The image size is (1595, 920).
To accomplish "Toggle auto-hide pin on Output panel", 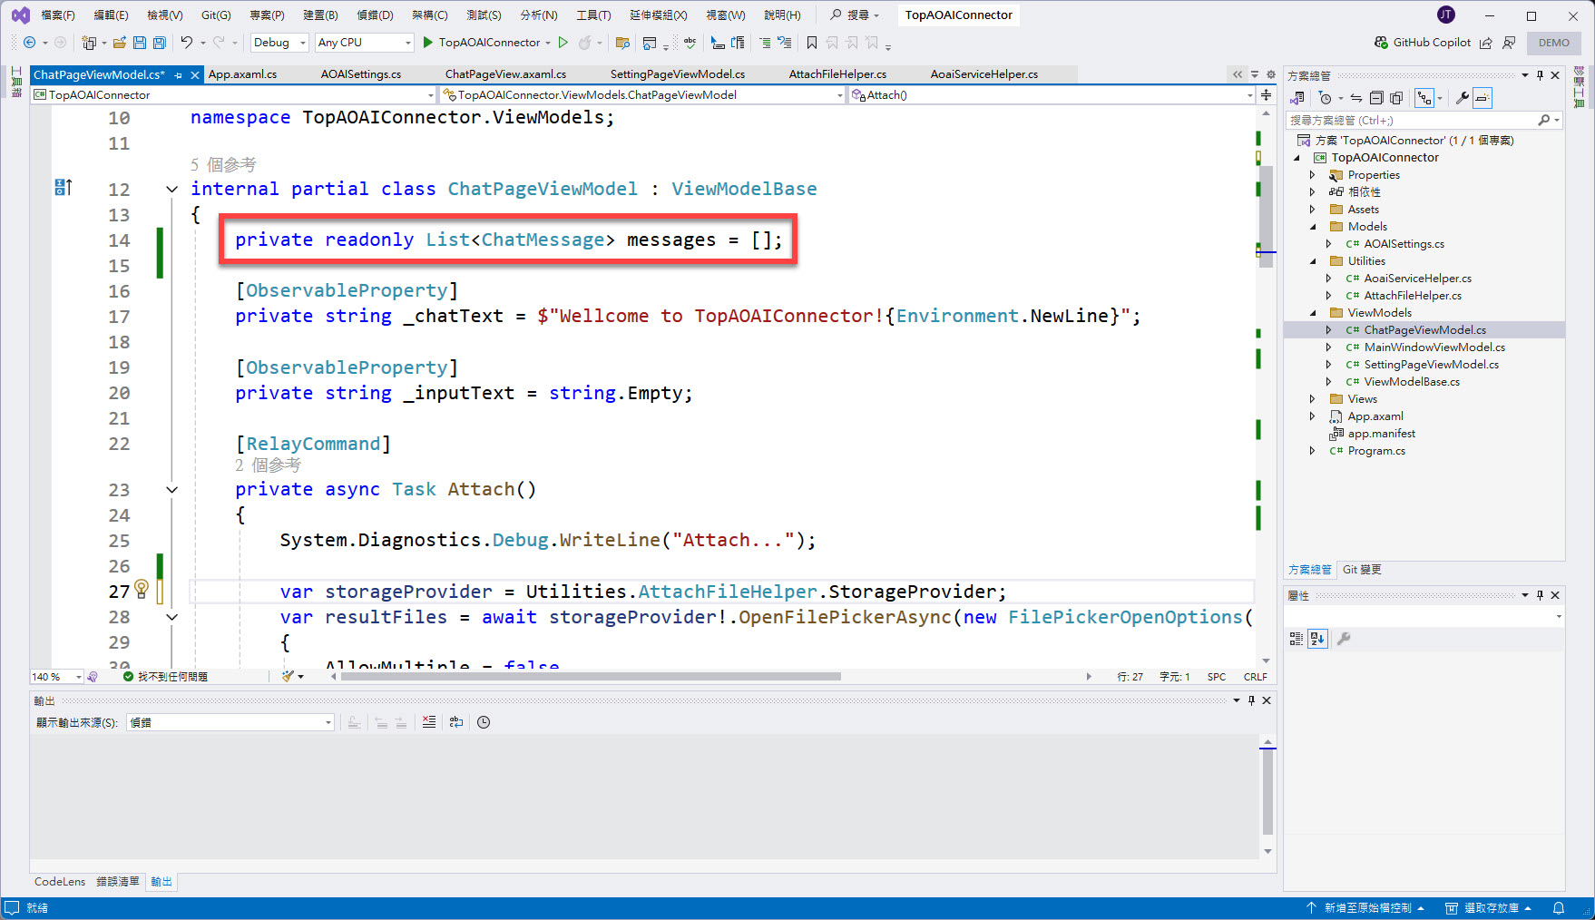I will tap(1251, 700).
